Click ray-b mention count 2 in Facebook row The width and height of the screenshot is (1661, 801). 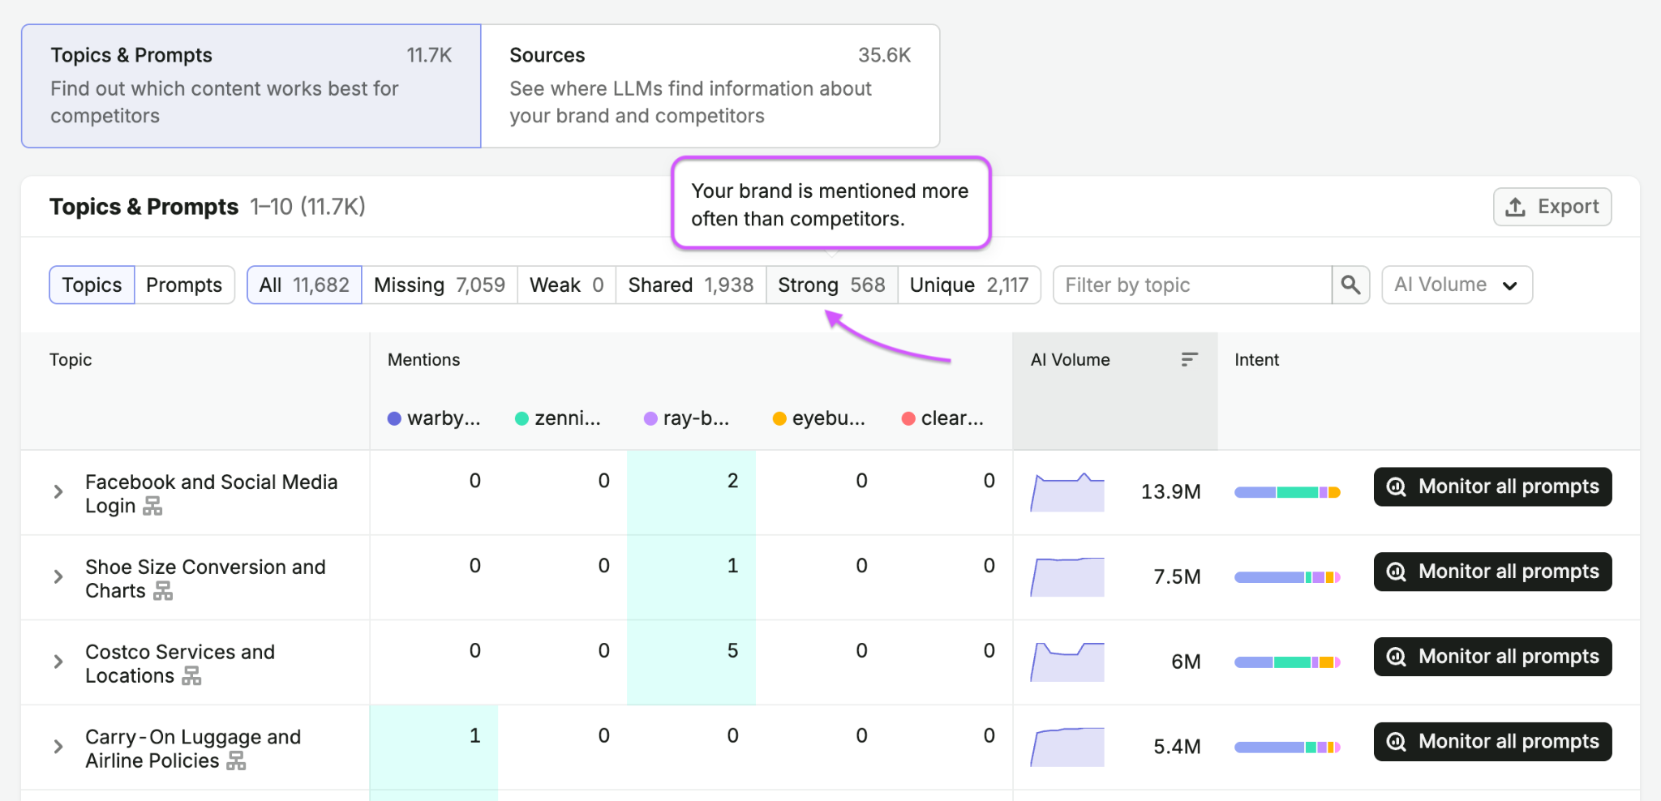[732, 481]
